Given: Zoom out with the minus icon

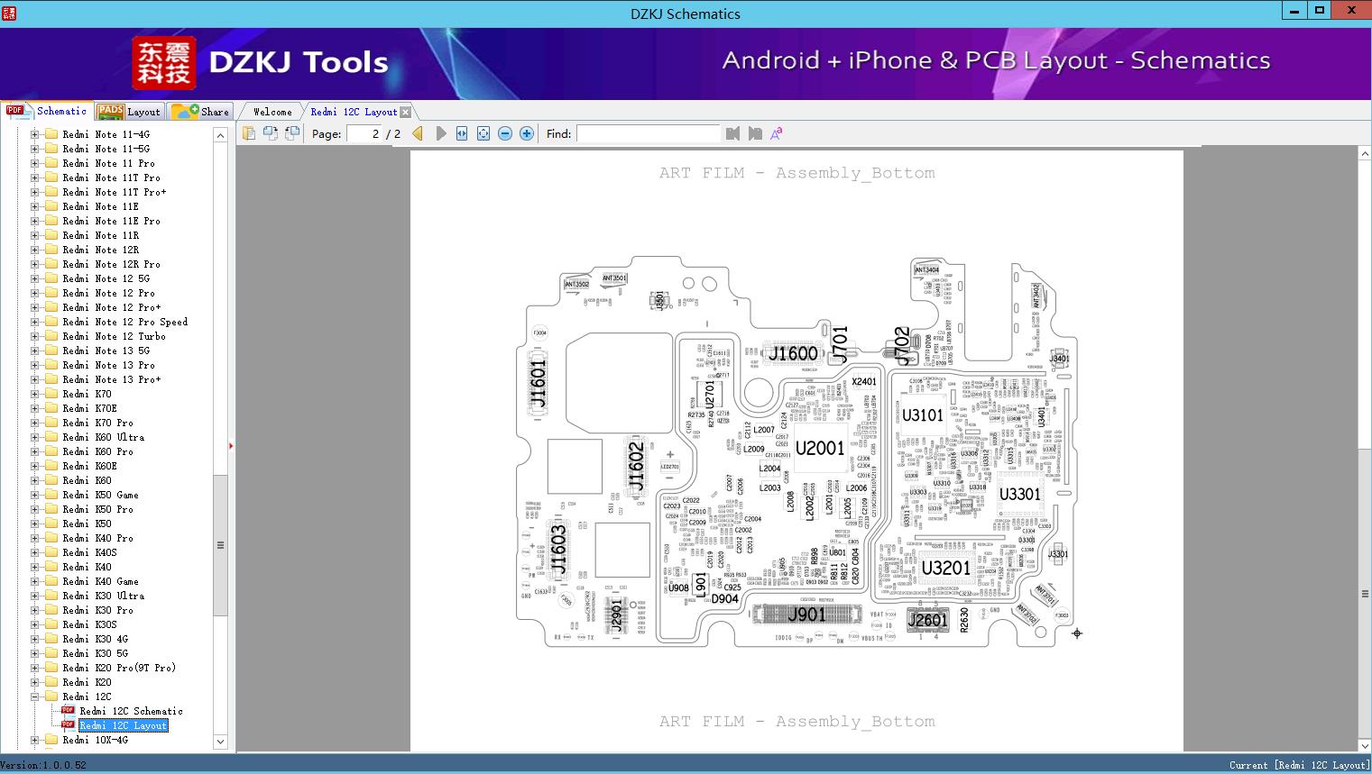Looking at the screenshot, I should 505,133.
